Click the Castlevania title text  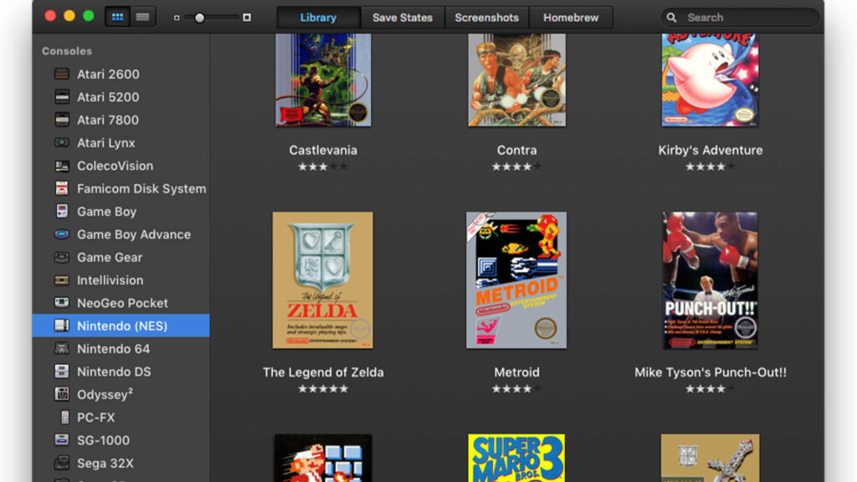click(323, 151)
